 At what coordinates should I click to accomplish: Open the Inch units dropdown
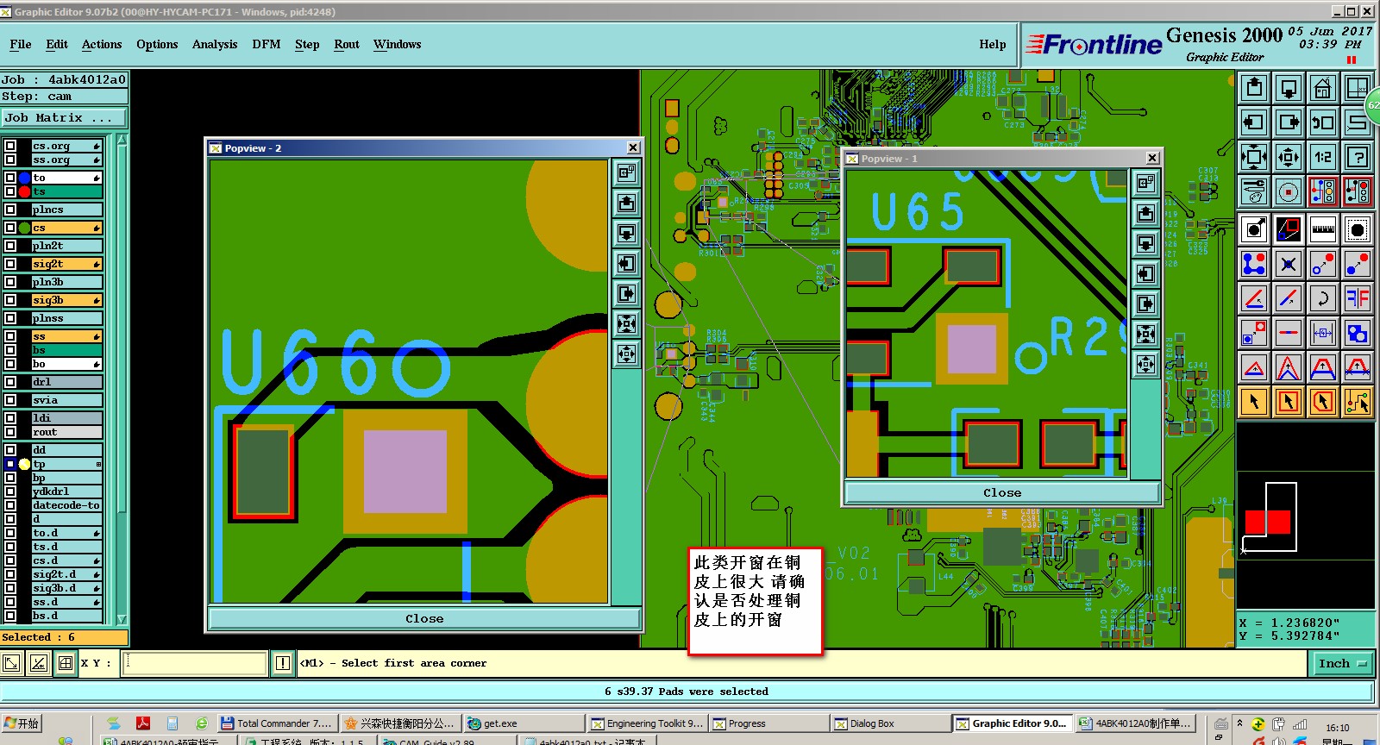1343,663
